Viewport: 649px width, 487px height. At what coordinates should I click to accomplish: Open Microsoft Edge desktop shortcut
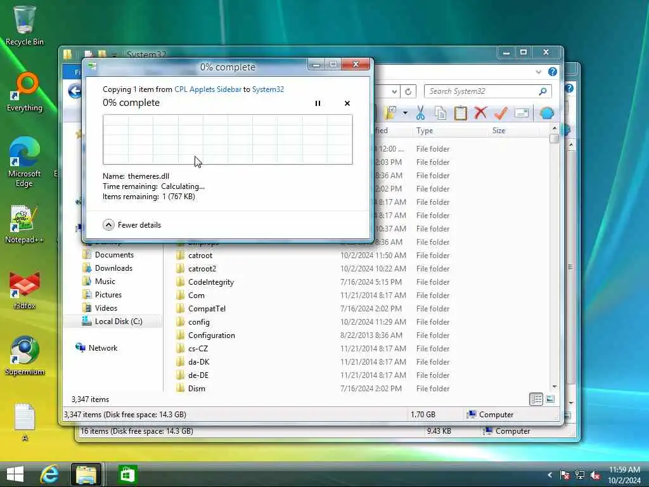(x=24, y=162)
